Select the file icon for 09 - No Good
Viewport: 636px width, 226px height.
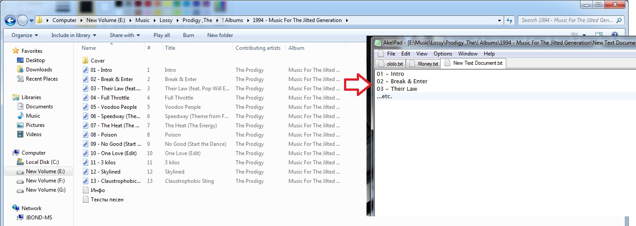[x=86, y=144]
